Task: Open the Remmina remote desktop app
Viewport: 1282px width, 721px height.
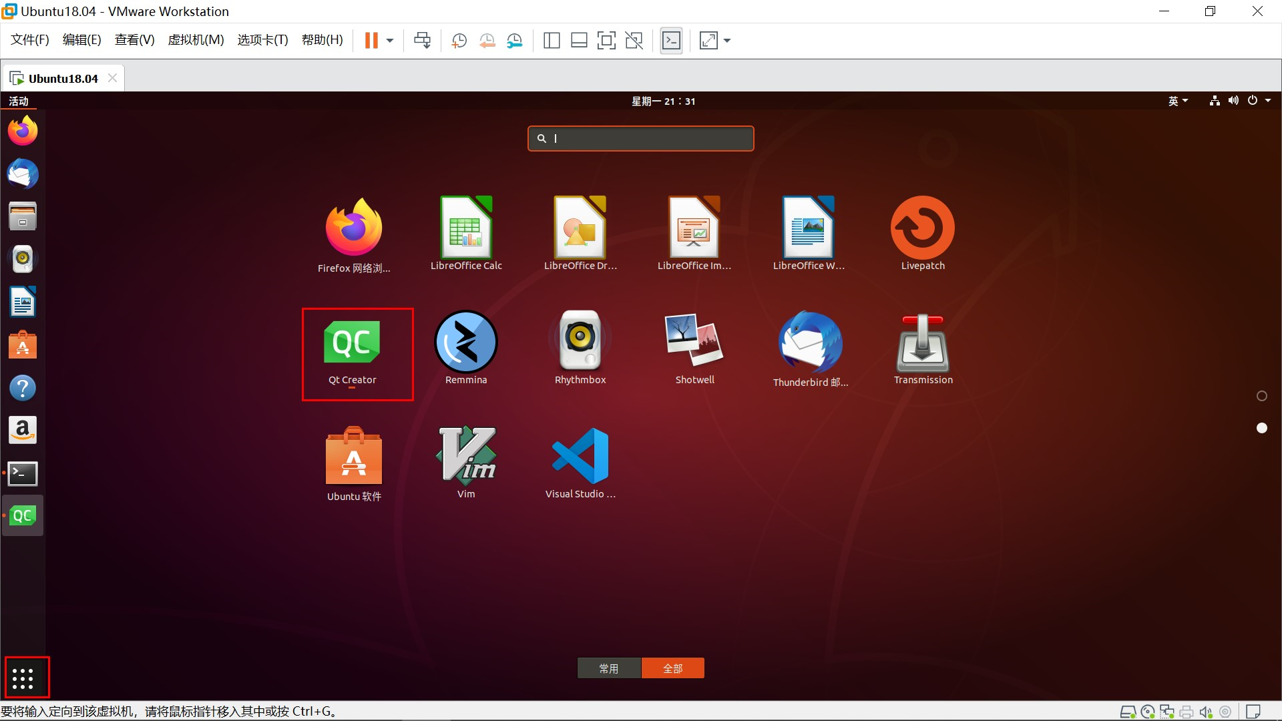Action: (x=466, y=342)
